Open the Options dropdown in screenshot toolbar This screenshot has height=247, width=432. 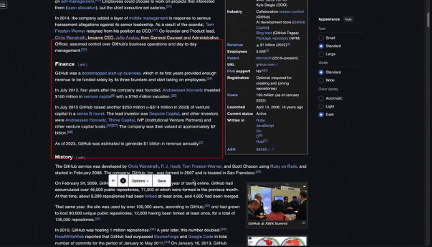click(140, 181)
